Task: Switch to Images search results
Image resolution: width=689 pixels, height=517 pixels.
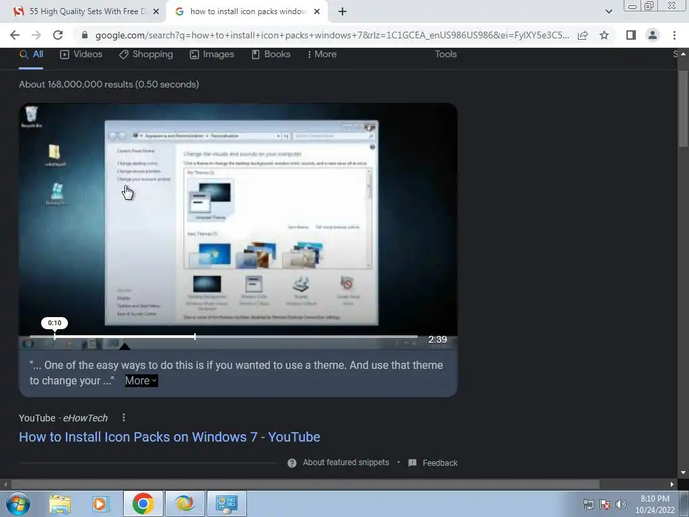Action: (212, 54)
